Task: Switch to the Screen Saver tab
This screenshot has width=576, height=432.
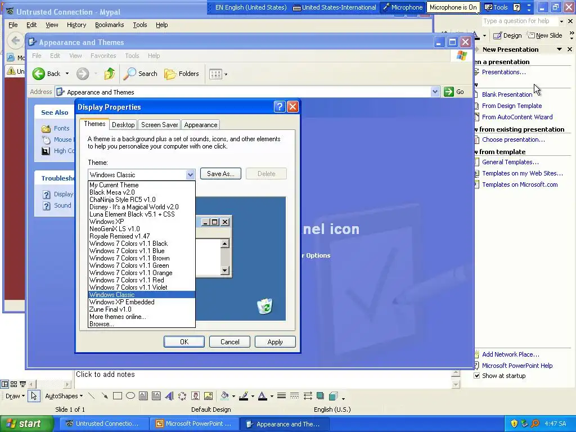Action: pos(159,125)
